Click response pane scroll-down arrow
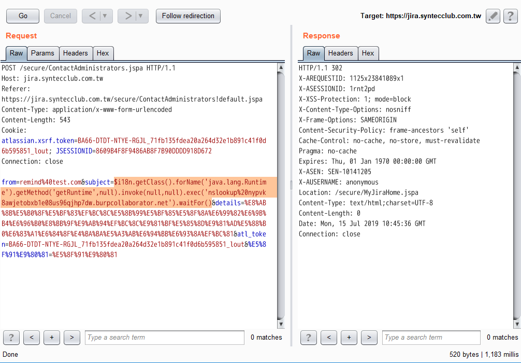Image resolution: width=521 pixels, height=363 pixels. [517, 324]
